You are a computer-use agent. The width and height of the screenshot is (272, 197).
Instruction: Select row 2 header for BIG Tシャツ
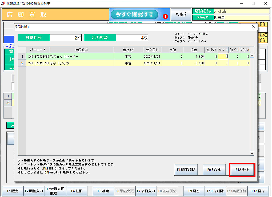coord(22,63)
